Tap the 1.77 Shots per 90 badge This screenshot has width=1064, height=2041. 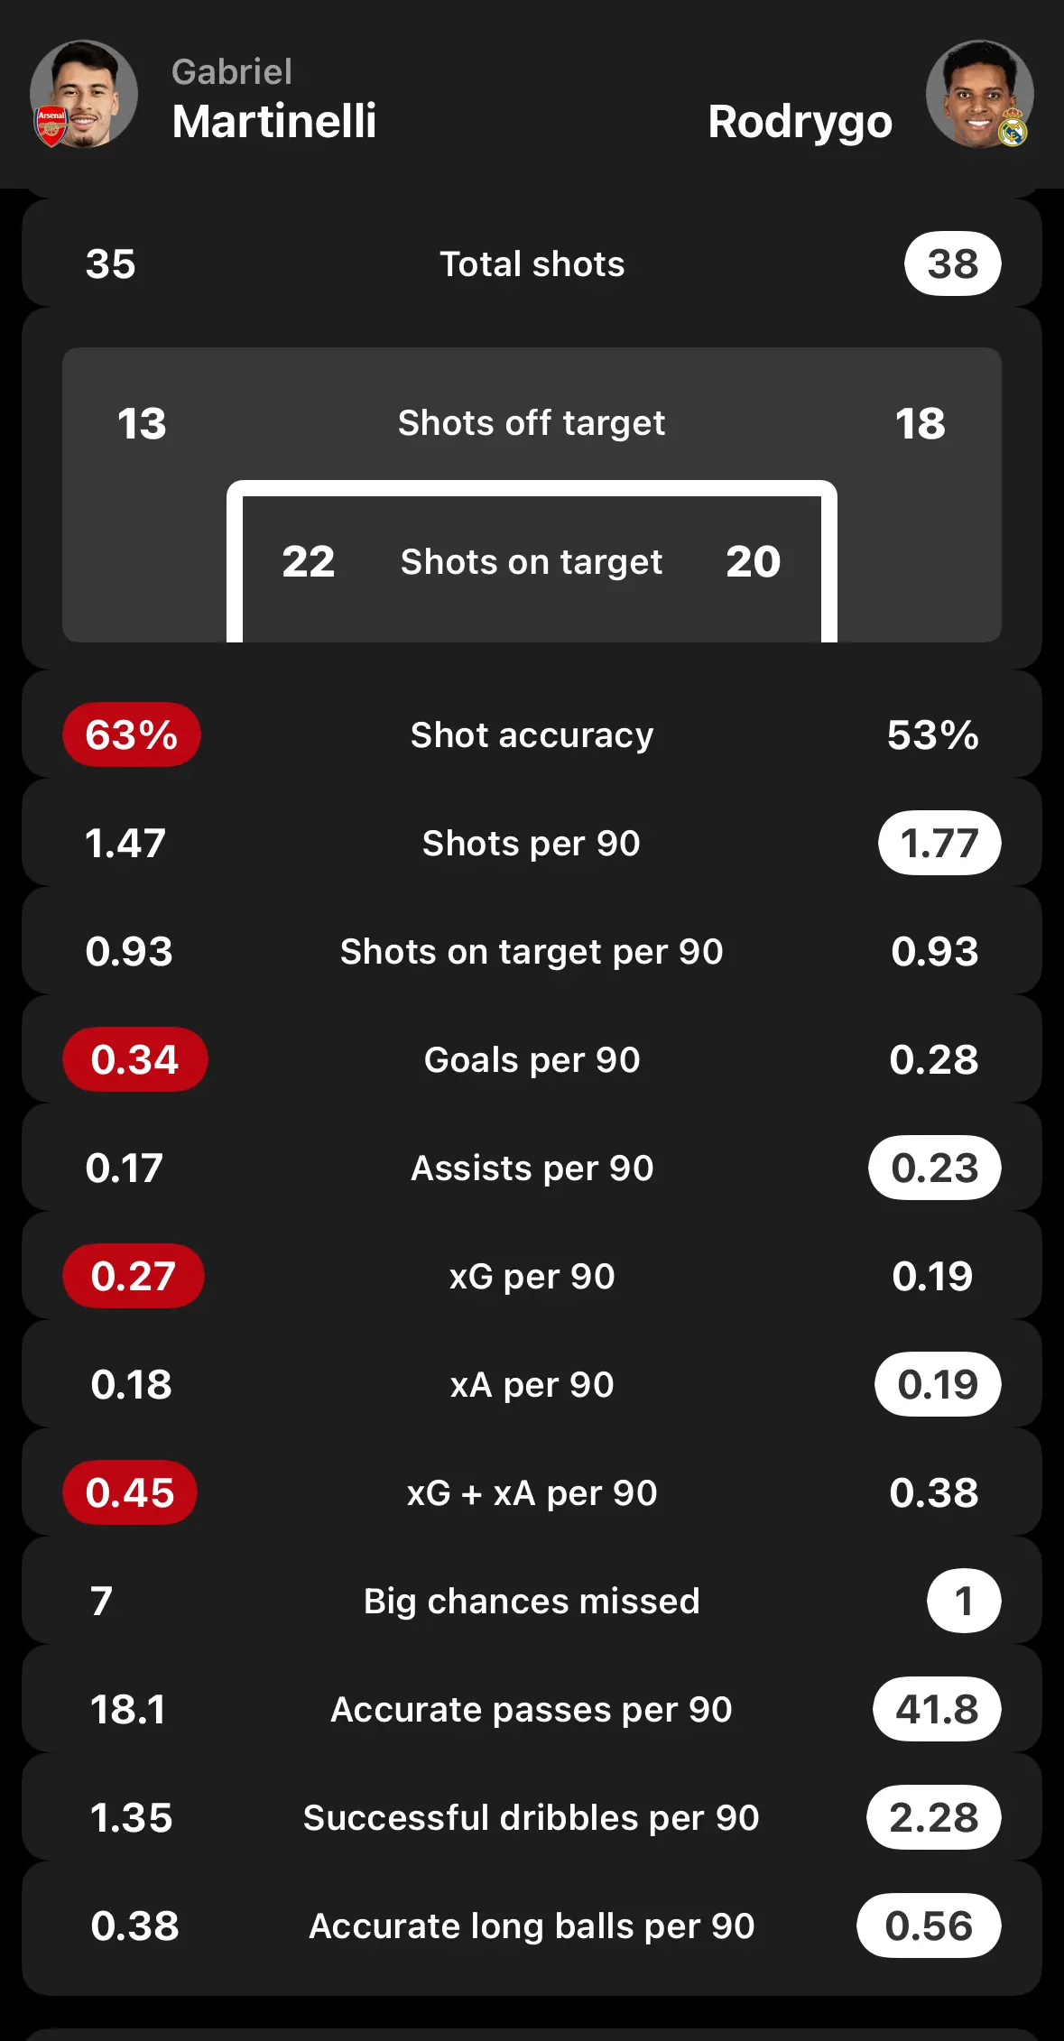pyautogui.click(x=939, y=843)
